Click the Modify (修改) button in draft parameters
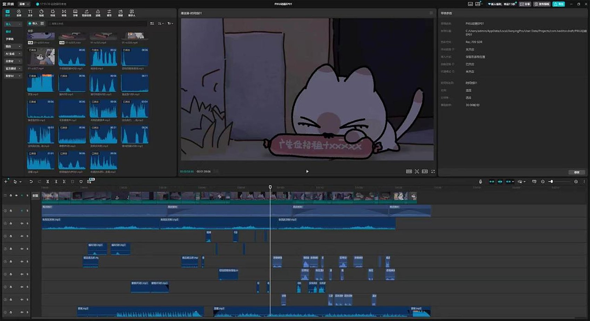Screen dimensions: 590x321 tap(577, 172)
